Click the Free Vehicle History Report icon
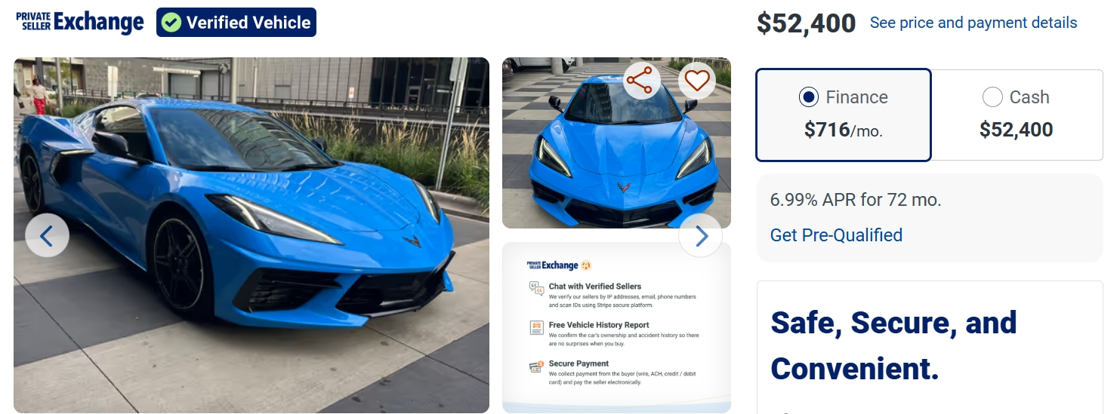The height and width of the screenshot is (414, 1120). 536,327
